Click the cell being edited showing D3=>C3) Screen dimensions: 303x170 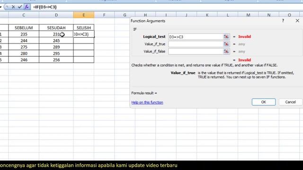(84, 34)
